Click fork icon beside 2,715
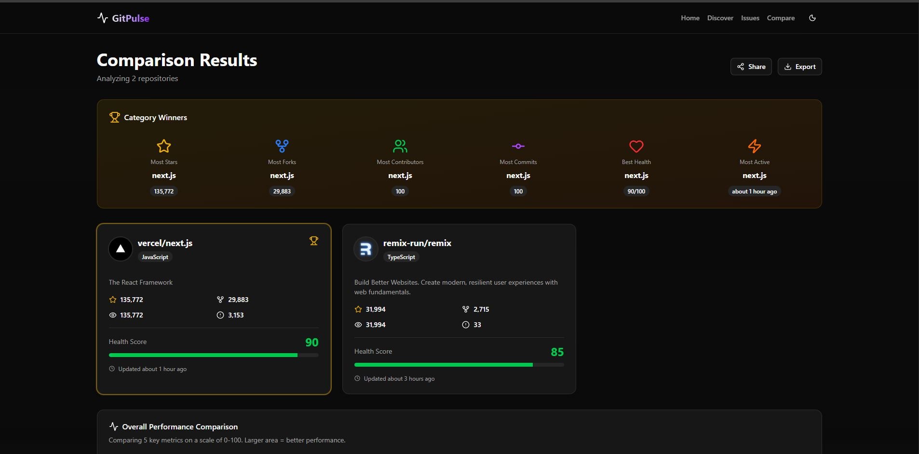The height and width of the screenshot is (454, 919). [x=466, y=309]
